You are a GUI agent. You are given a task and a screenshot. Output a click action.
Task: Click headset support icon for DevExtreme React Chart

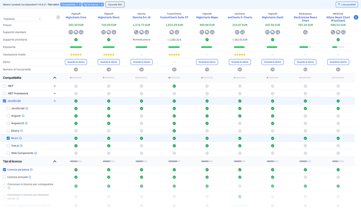(305, 32)
